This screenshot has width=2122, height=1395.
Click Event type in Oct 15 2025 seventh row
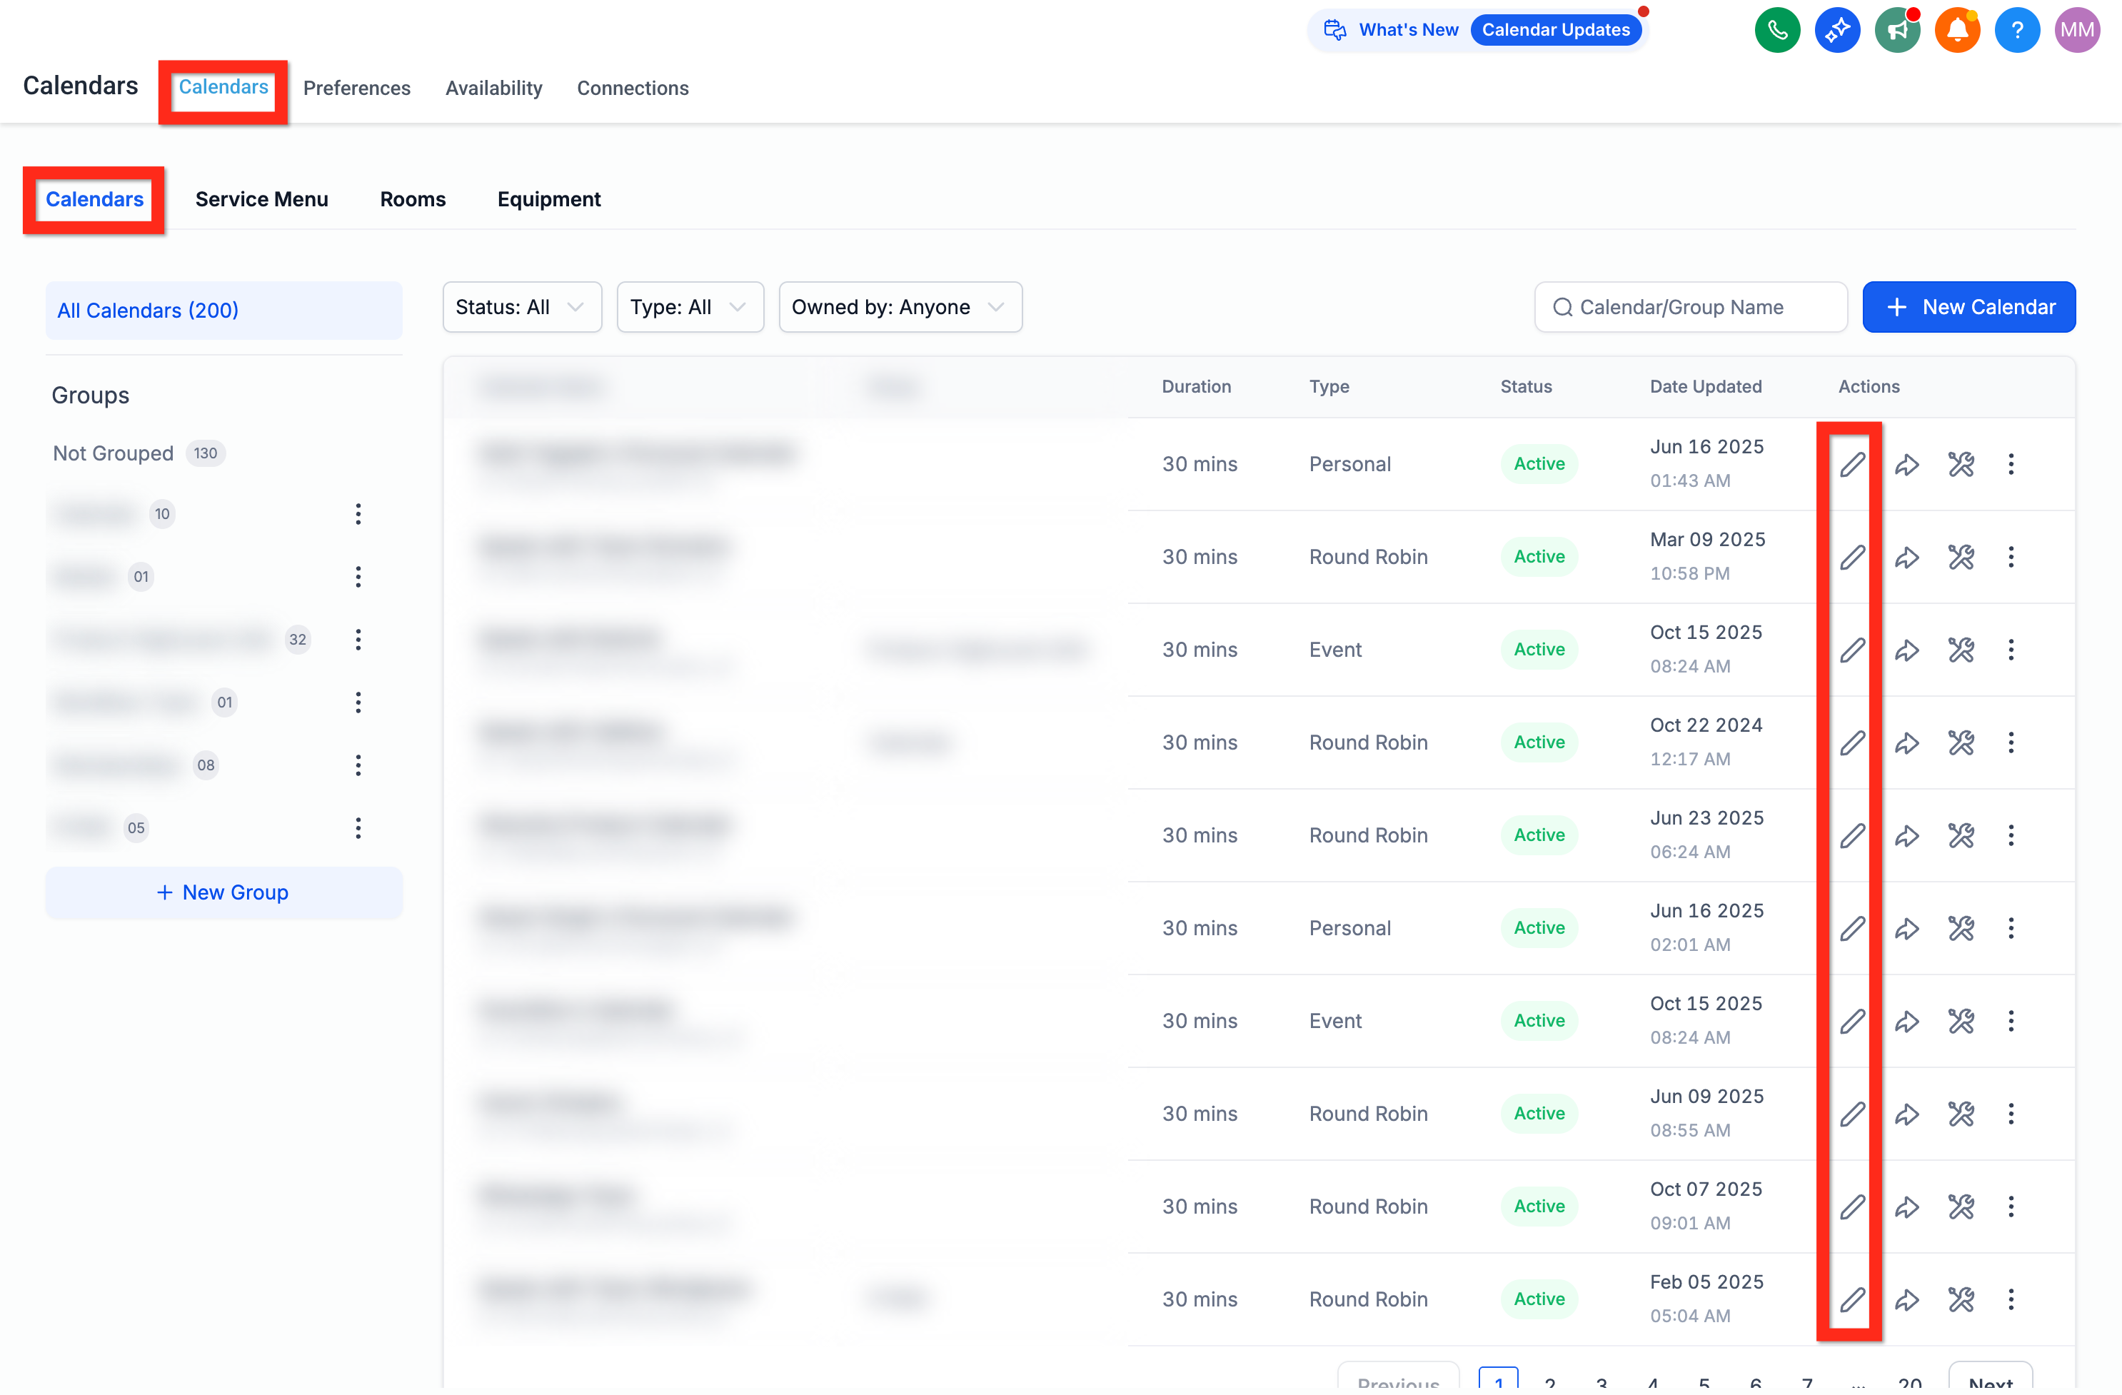tap(1334, 1022)
